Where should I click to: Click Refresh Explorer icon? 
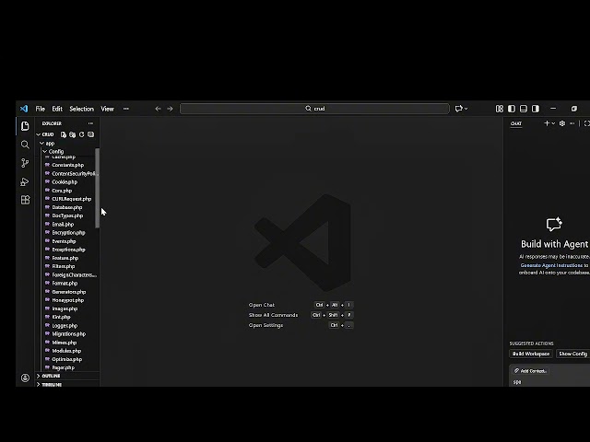[x=82, y=134]
